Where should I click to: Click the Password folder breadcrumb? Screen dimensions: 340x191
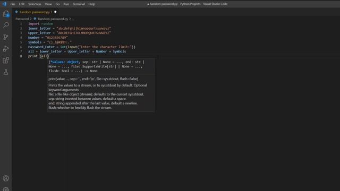22,19
